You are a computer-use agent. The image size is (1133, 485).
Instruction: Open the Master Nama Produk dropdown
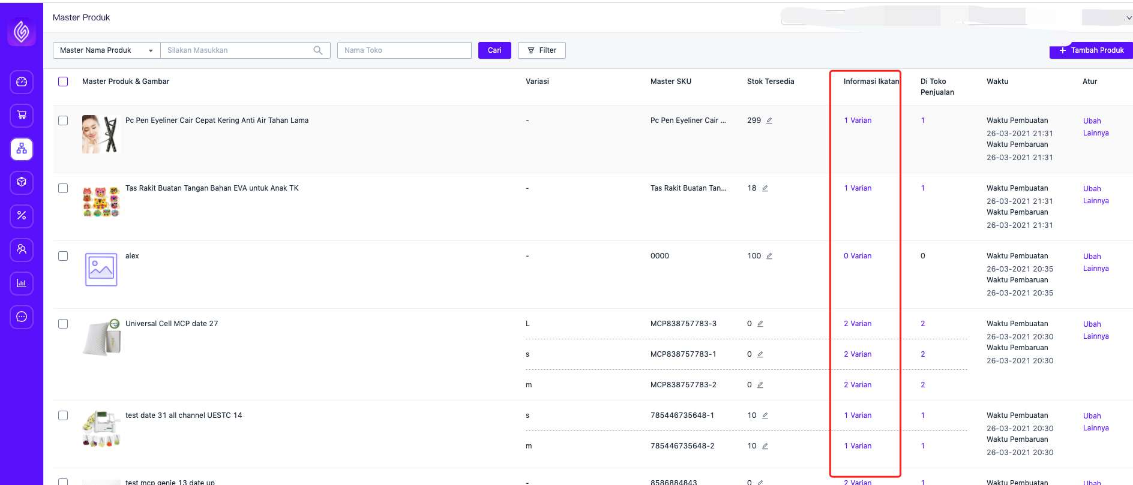pos(107,50)
